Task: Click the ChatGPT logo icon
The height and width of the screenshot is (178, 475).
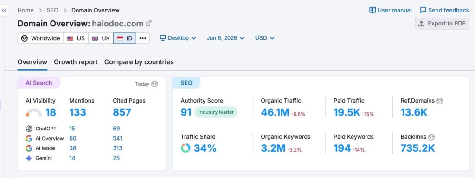Action: [x=29, y=129]
